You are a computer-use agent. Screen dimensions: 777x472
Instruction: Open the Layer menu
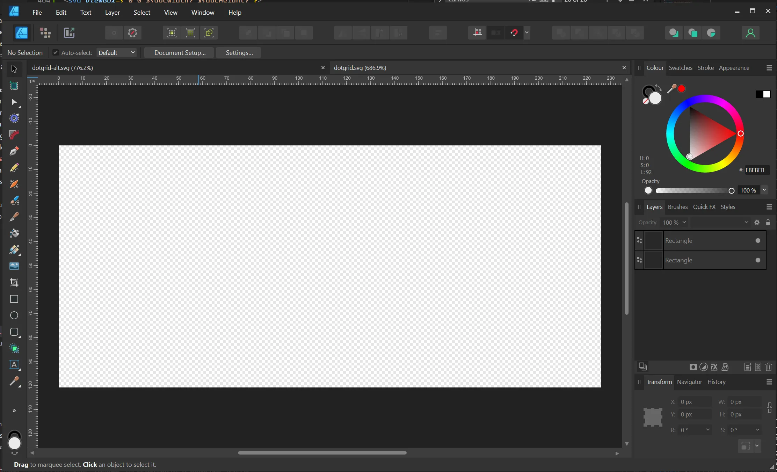(111, 12)
